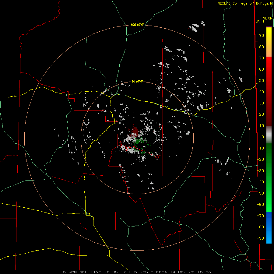
Task: Pick the gray zero-velocity segment of color bar
Action: click(x=269, y=135)
